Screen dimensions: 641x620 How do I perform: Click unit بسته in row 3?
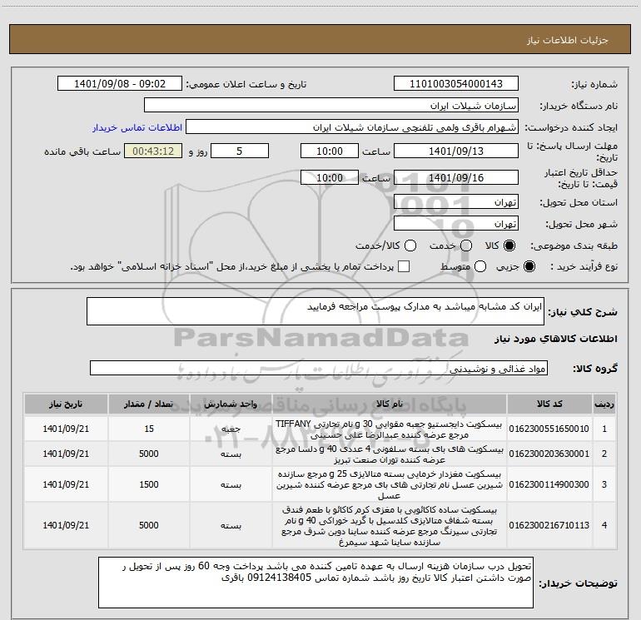click(231, 484)
